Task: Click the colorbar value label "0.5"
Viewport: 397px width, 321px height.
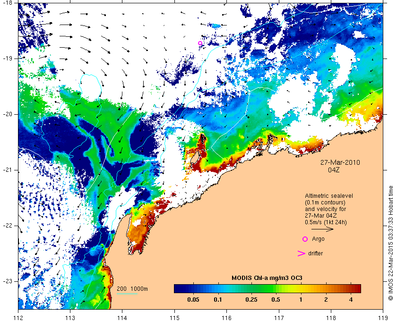Action: (276, 300)
